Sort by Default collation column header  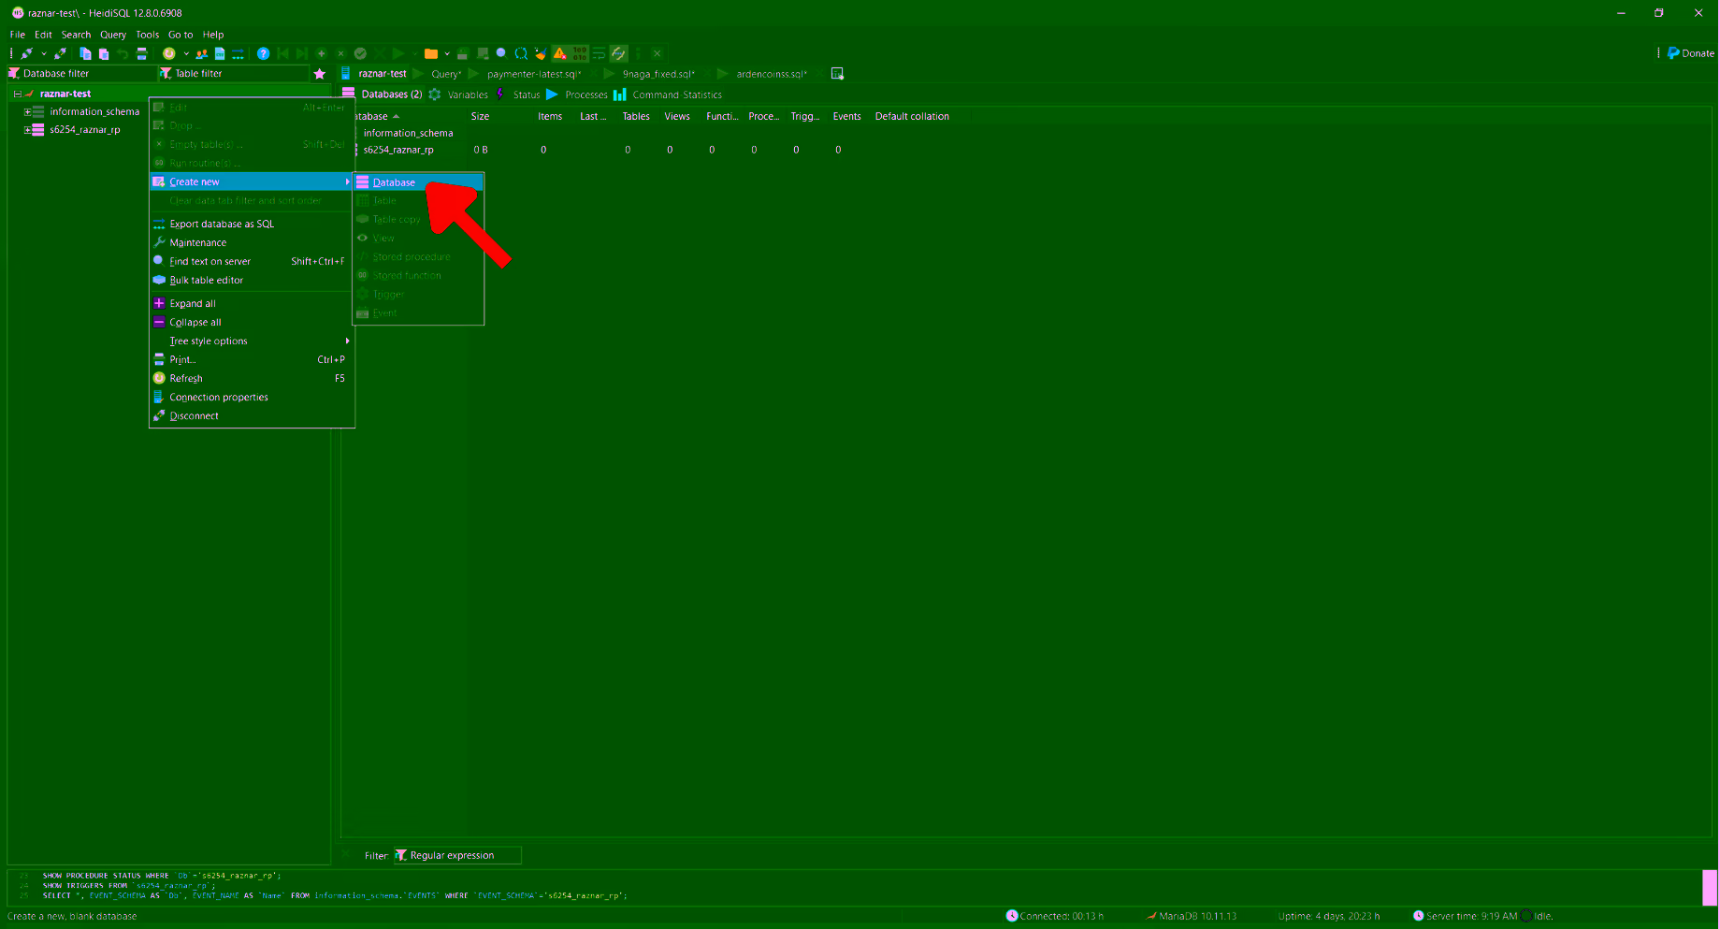(912, 116)
